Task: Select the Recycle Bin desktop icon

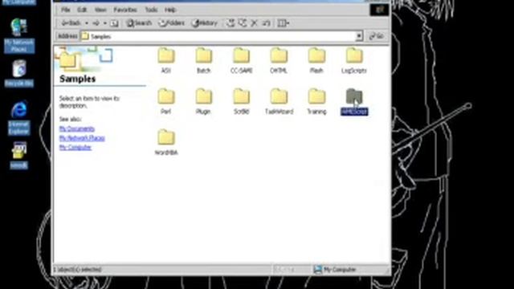Action: 19,73
